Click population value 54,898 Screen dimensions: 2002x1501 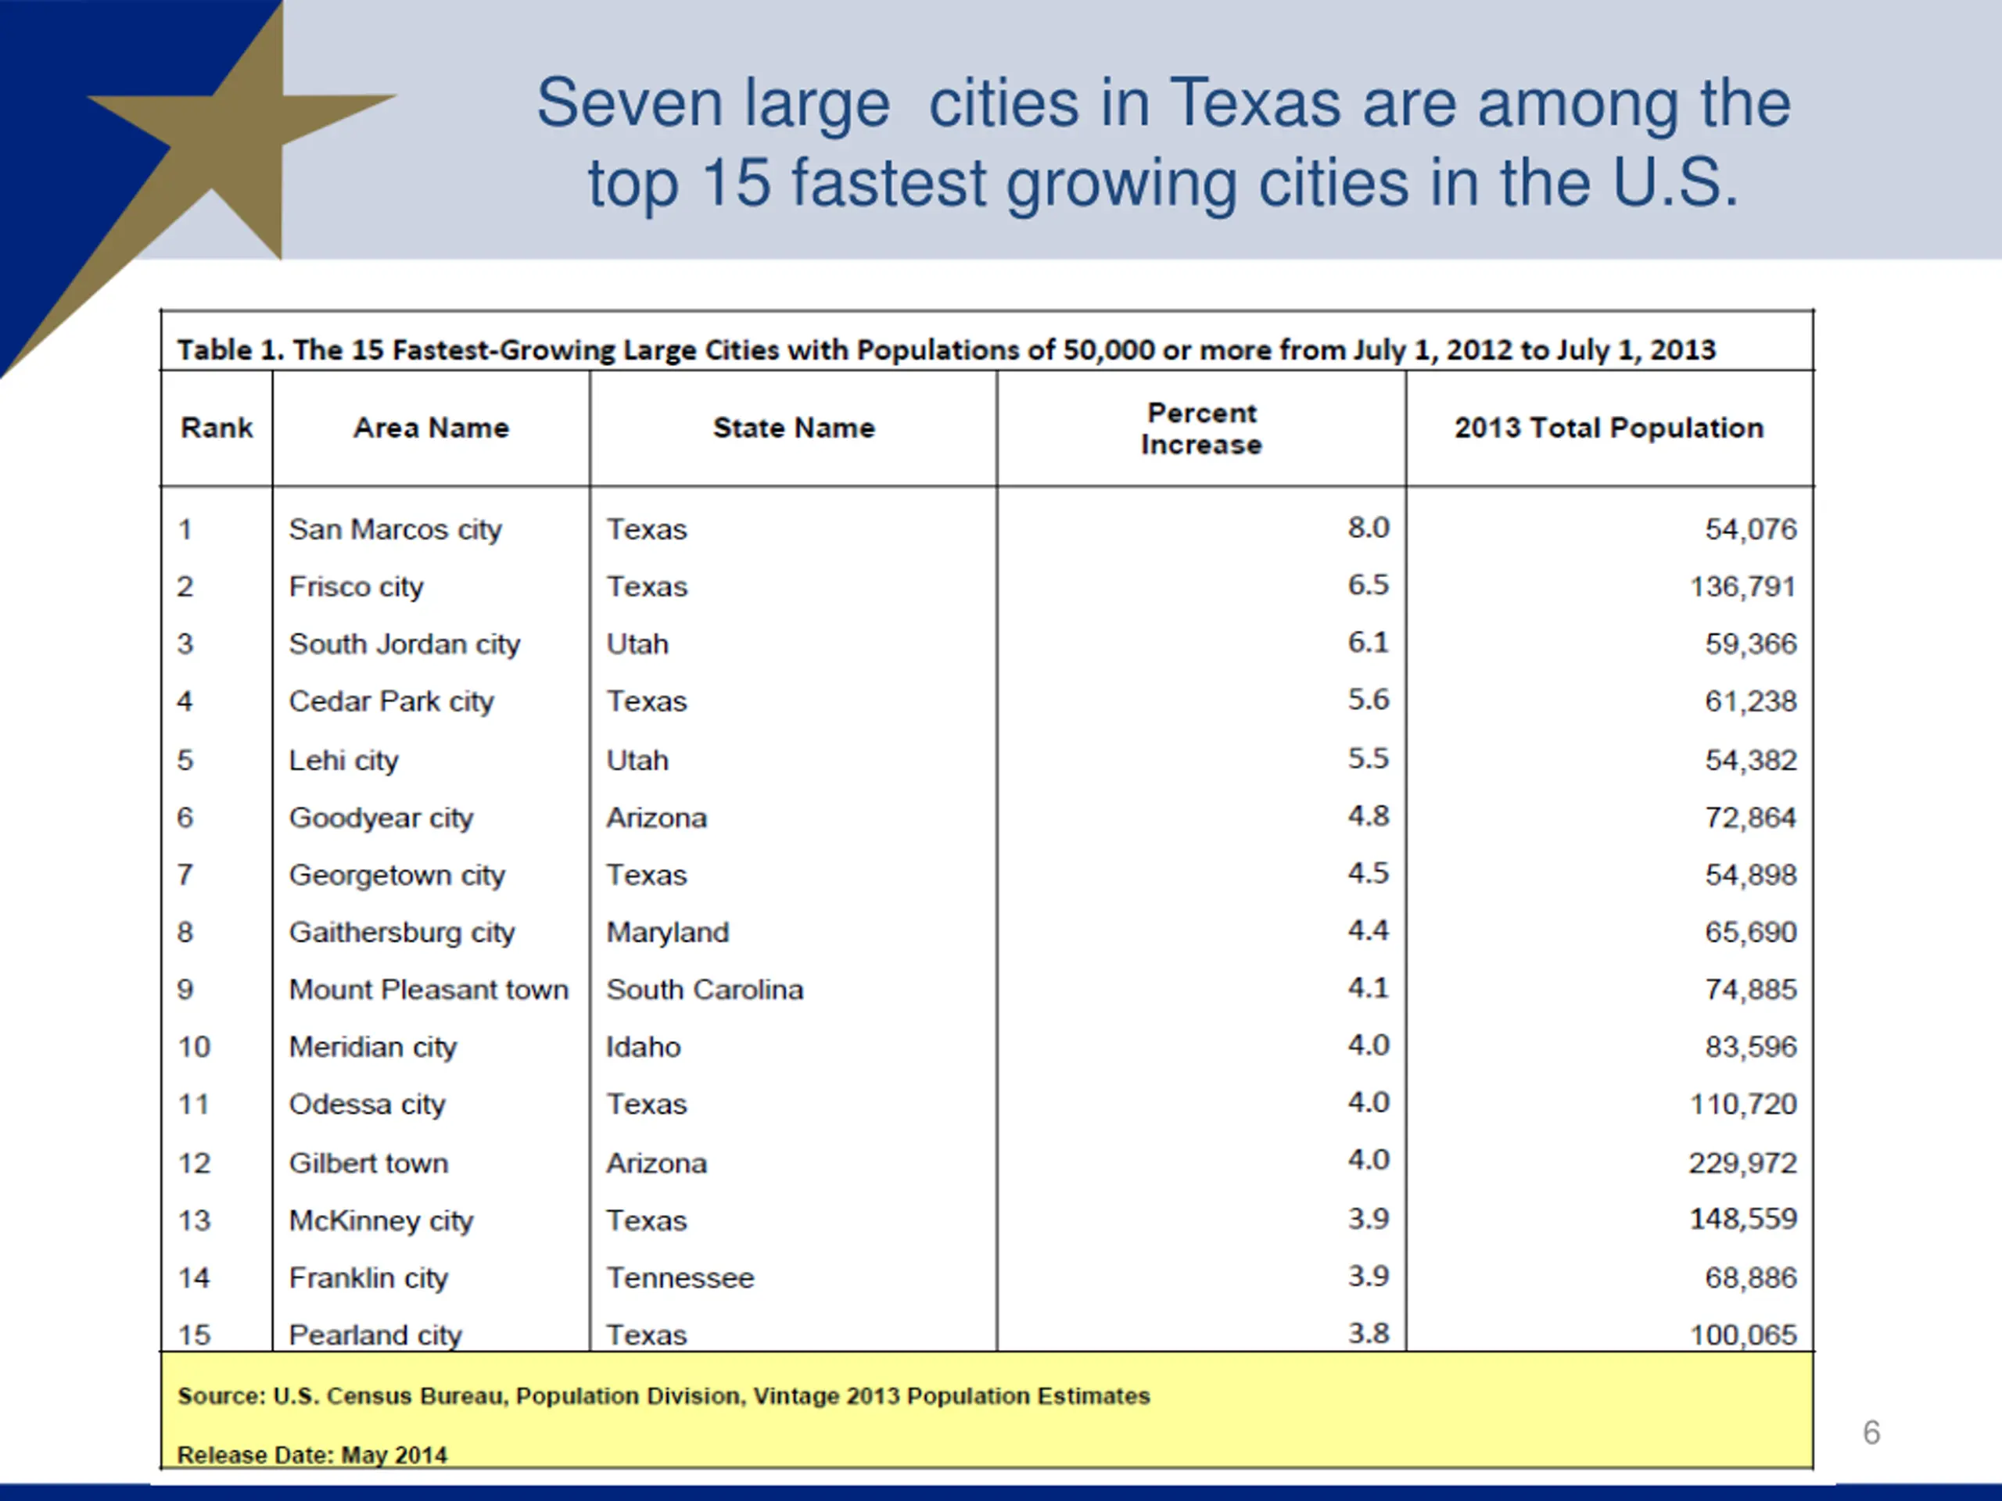click(1750, 875)
